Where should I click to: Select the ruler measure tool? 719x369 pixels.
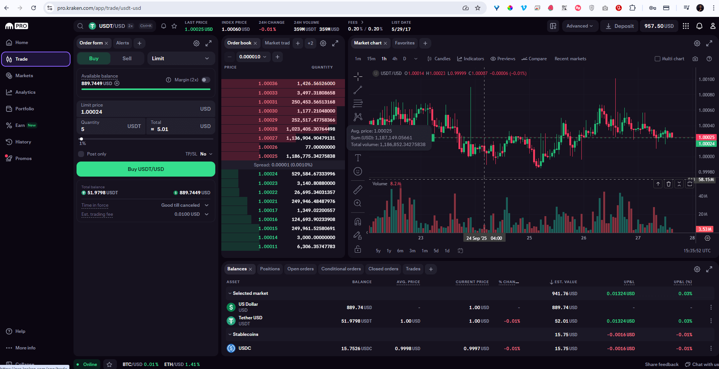pyautogui.click(x=358, y=190)
